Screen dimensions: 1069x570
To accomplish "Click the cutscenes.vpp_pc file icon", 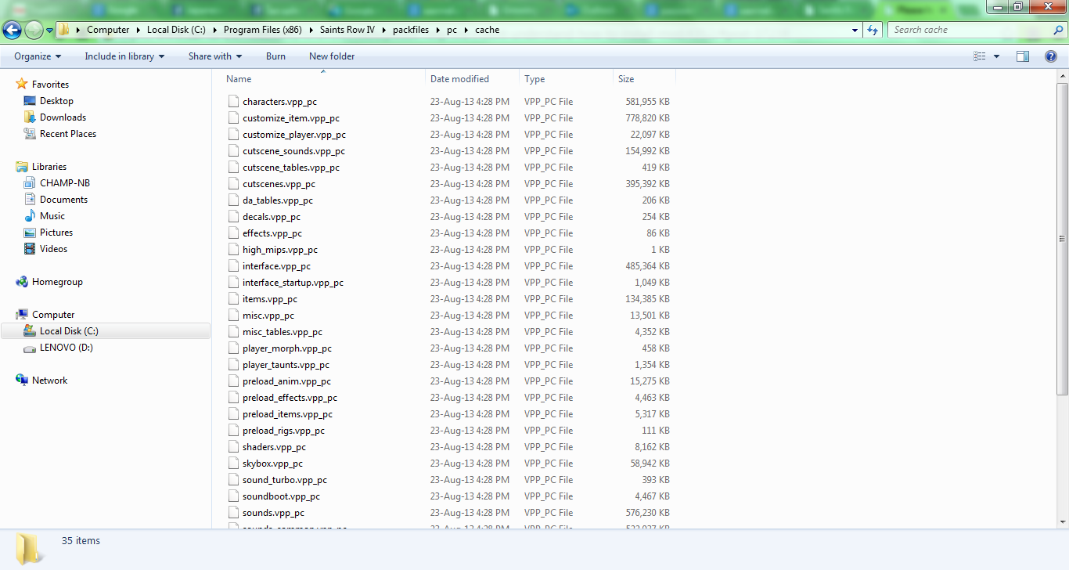I will 233,184.
